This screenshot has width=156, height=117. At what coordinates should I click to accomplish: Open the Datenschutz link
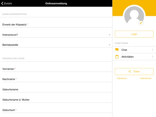coord(146,78)
